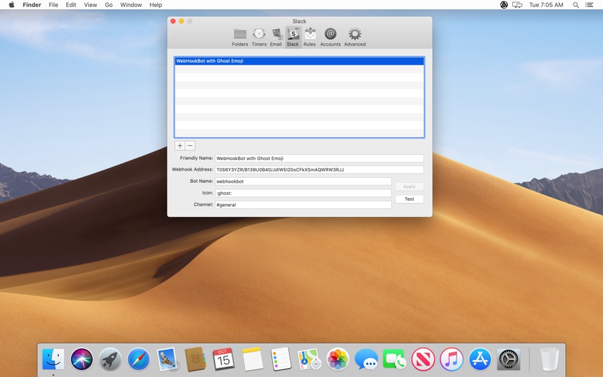Open the Edit menu
Screen dimensions: 603x377
(x=70, y=4)
